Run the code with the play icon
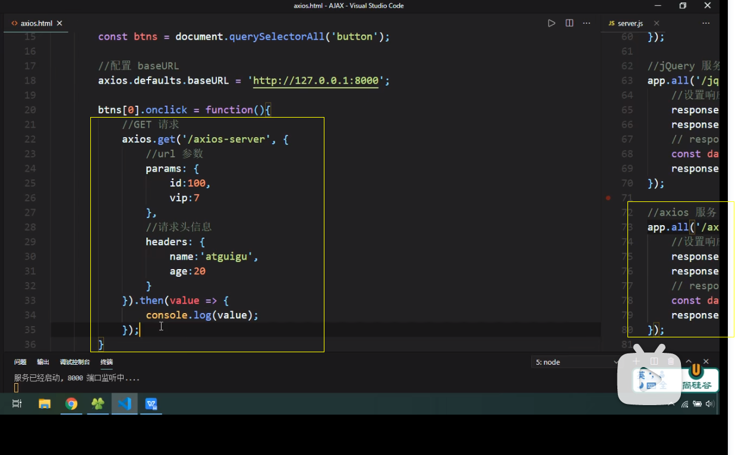 click(551, 23)
